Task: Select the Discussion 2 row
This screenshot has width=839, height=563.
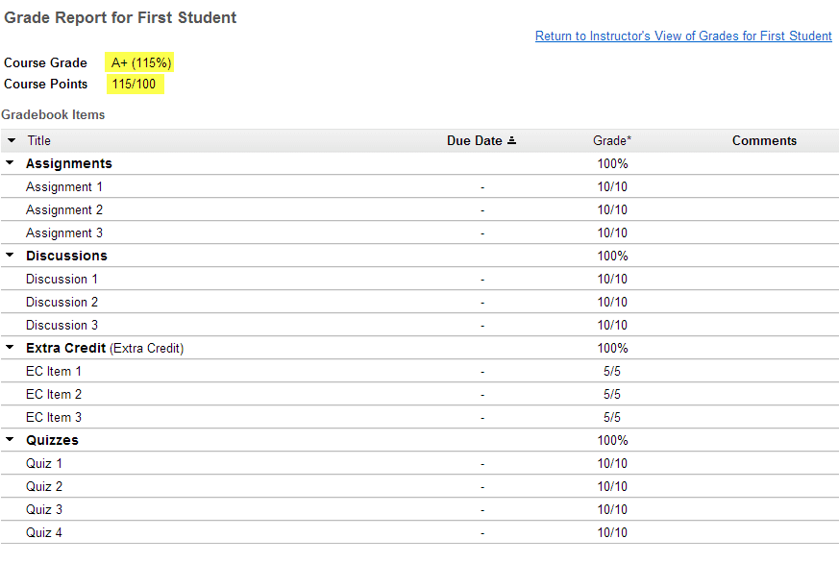Action: click(419, 302)
